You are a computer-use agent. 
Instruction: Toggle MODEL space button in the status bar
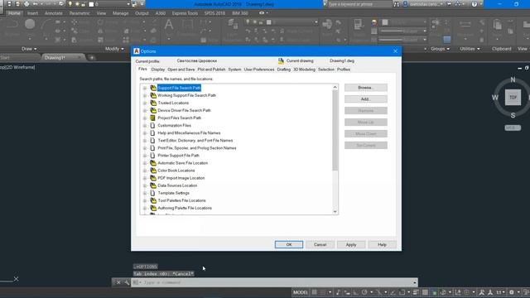click(x=301, y=292)
